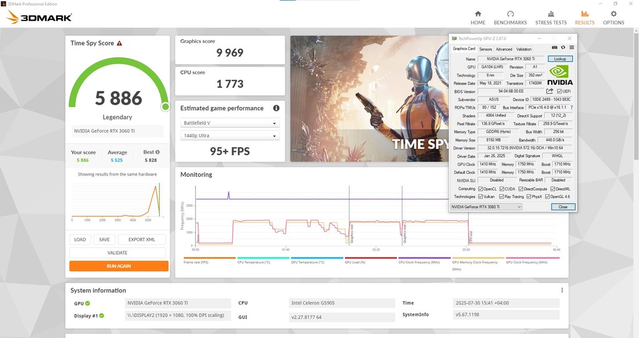Screen dimensions: 639x338
Task: Go to the Stress Tests section
Action: click(551, 18)
